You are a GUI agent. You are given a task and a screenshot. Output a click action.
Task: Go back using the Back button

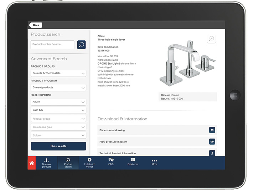tap(36, 25)
